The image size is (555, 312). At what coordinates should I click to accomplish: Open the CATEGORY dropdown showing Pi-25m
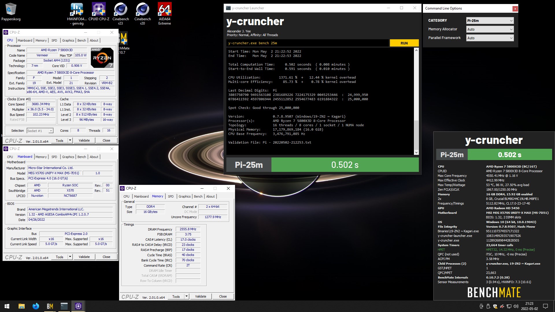click(x=490, y=21)
